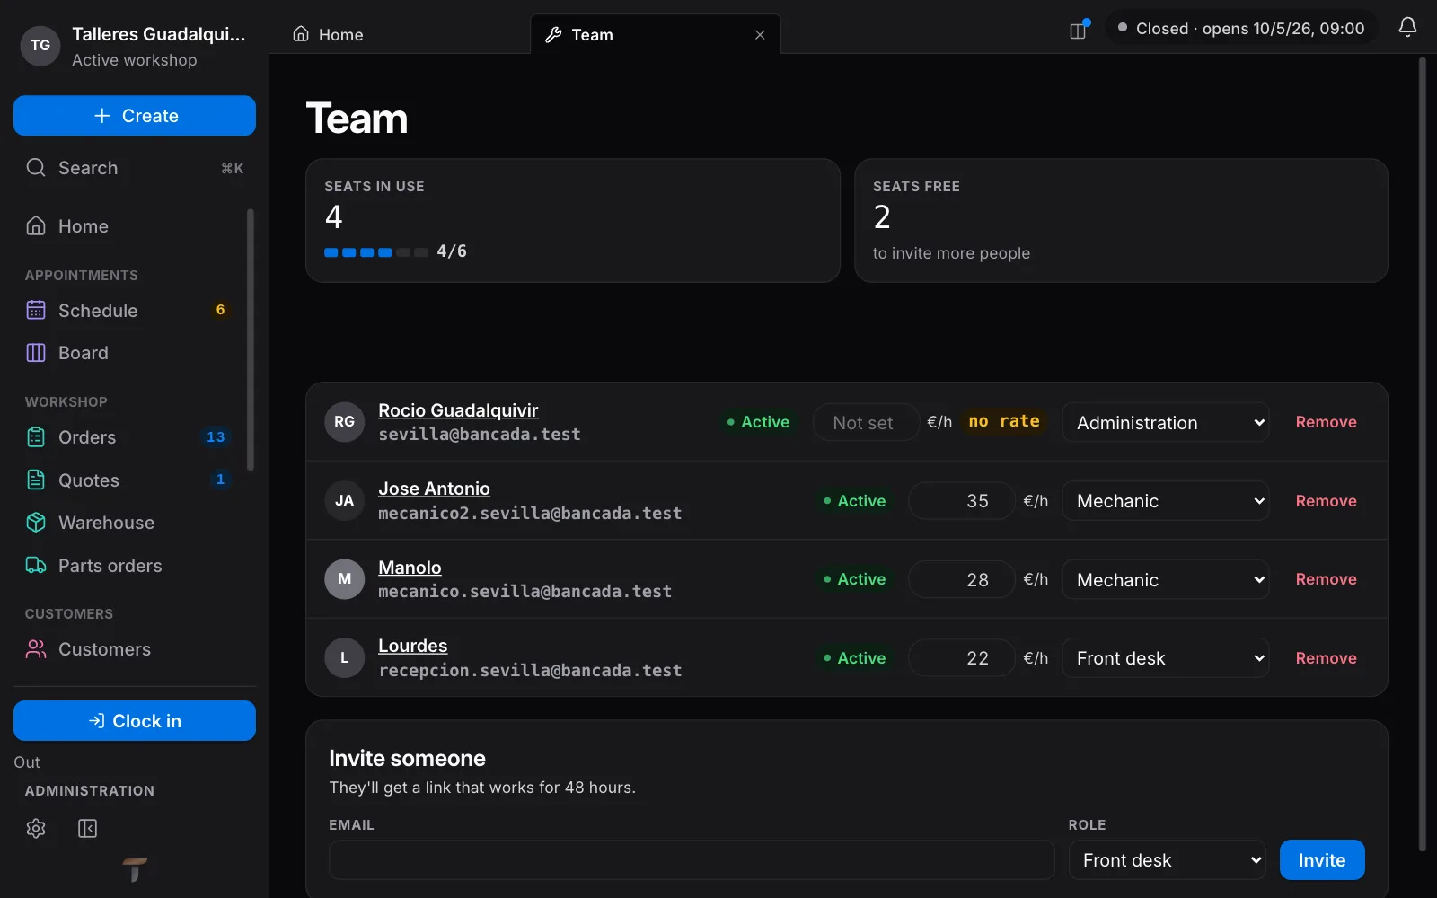Viewport: 1437px width, 898px height.
Task: Click the invite Email input field
Action: (x=692, y=860)
